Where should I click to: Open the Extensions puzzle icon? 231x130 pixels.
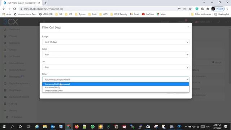(208, 9)
